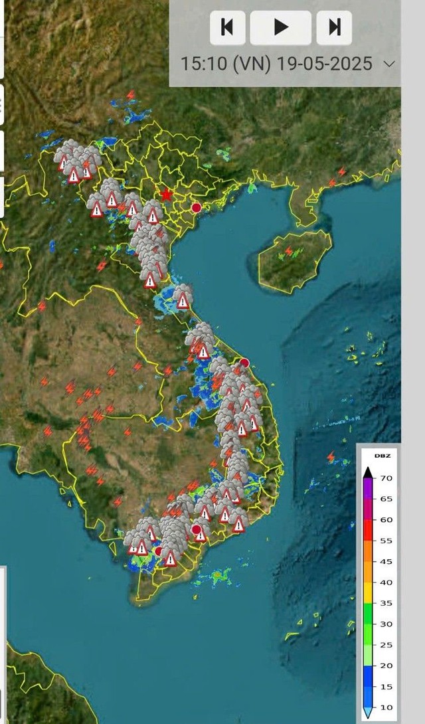425x724 pixels.
Task: Click the red star marker on Hanoi
Action: [166, 195]
